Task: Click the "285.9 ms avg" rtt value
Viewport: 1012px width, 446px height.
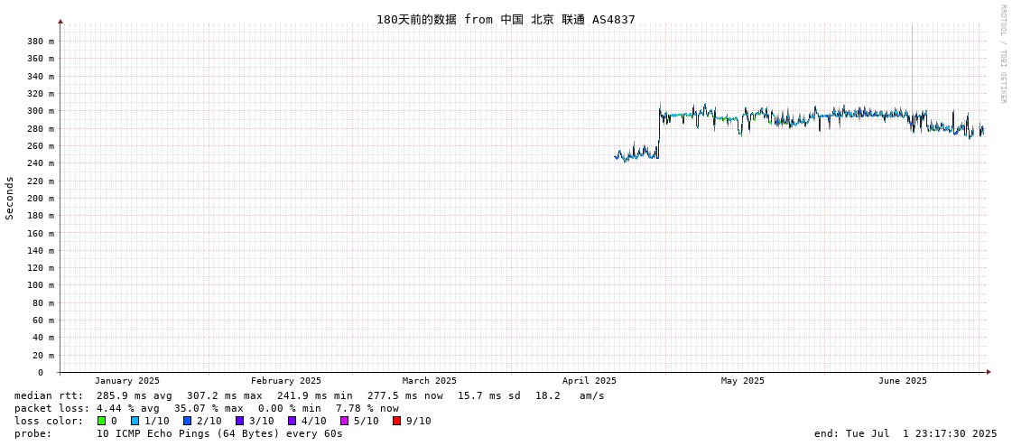Action: tap(135, 395)
